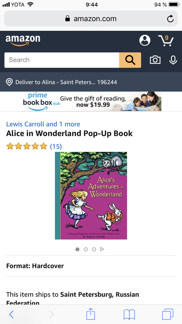Image resolution: width=182 pixels, height=324 pixels.
Task: Play product video via triangle indicator
Action: pyautogui.click(x=102, y=250)
